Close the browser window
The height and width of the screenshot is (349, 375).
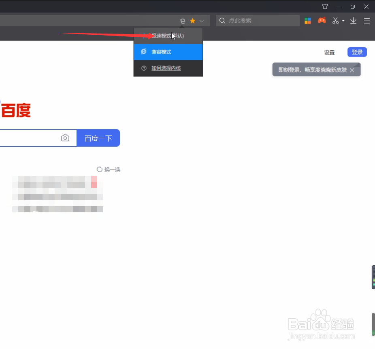point(366,7)
